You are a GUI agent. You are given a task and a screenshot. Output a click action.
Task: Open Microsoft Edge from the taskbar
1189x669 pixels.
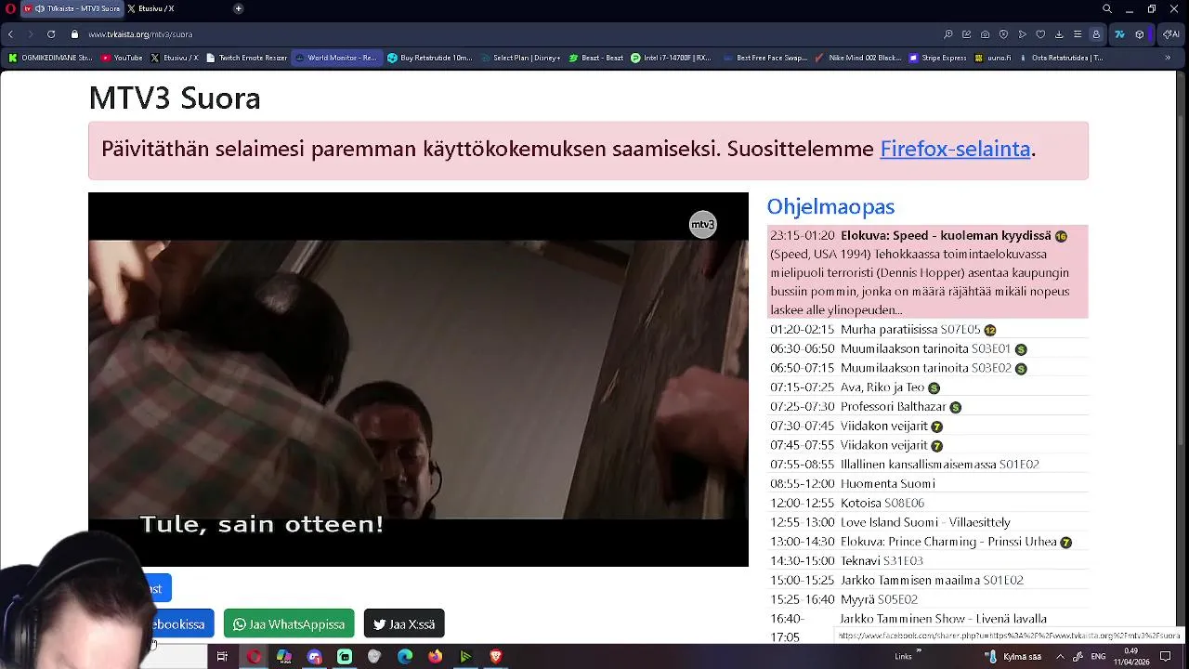coord(405,657)
